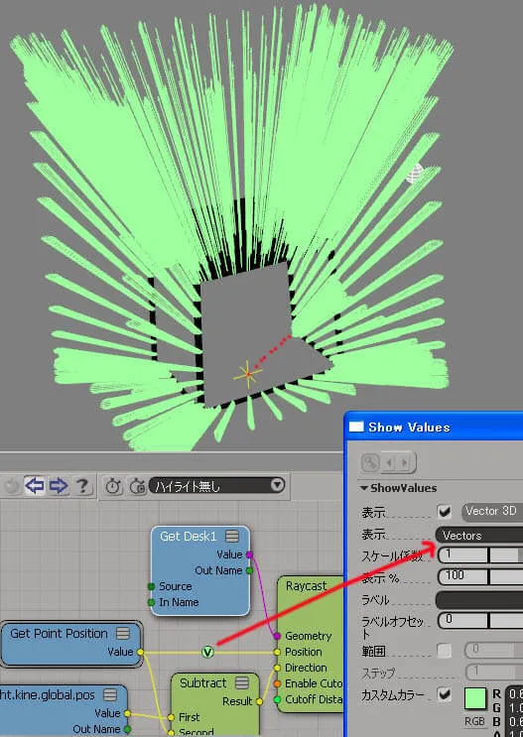Click the Get Desk1 Value output port
This screenshot has width=523, height=737.
[x=249, y=554]
